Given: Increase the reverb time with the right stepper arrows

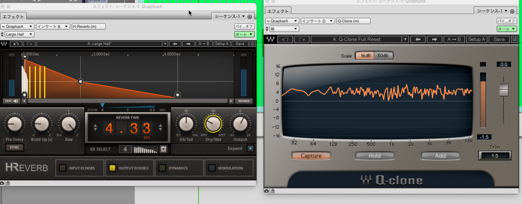Looking at the screenshot, I should (x=161, y=128).
